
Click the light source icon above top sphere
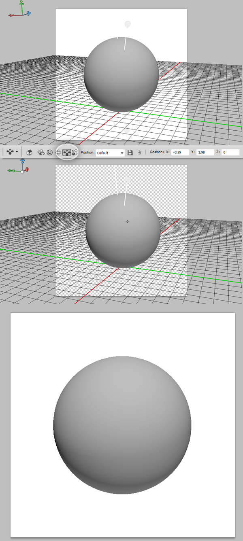(128, 24)
